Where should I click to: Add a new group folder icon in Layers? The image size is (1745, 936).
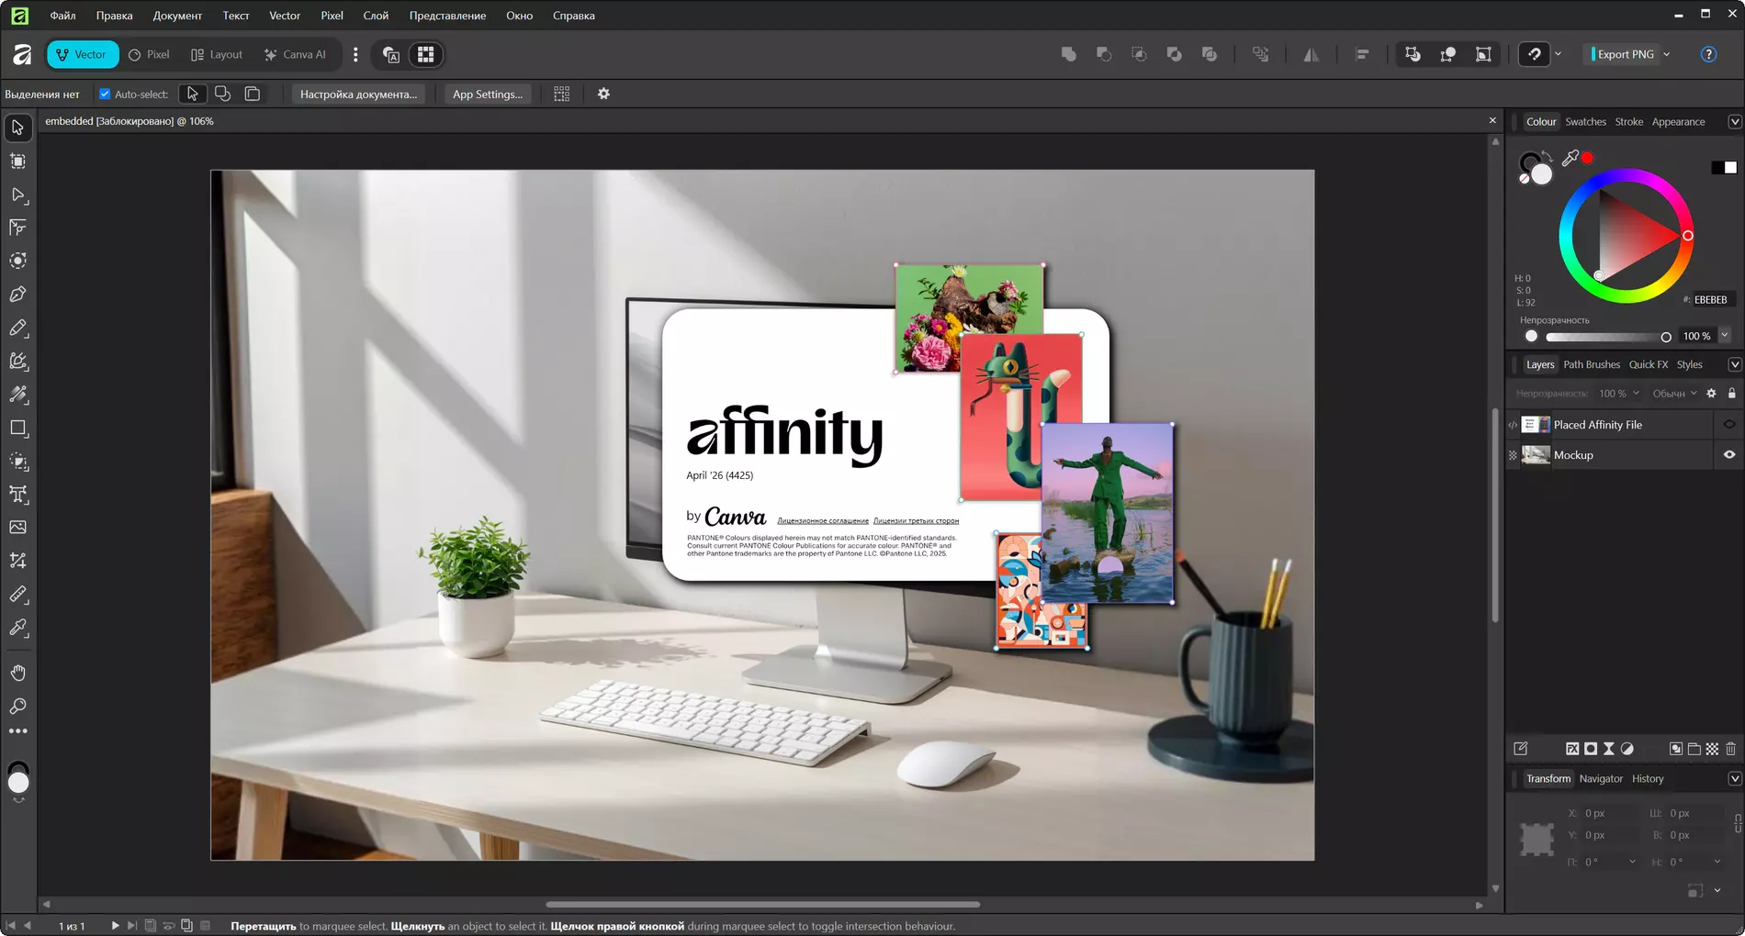coord(1694,749)
